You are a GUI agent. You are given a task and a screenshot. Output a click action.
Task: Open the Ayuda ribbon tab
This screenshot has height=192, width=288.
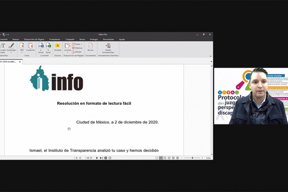[x=122, y=39]
